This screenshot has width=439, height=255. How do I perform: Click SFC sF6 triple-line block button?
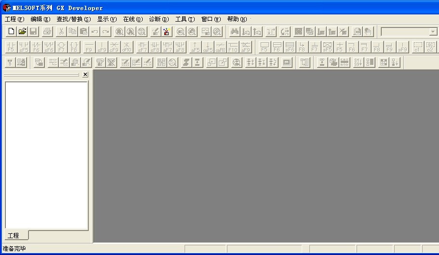(x=290, y=47)
